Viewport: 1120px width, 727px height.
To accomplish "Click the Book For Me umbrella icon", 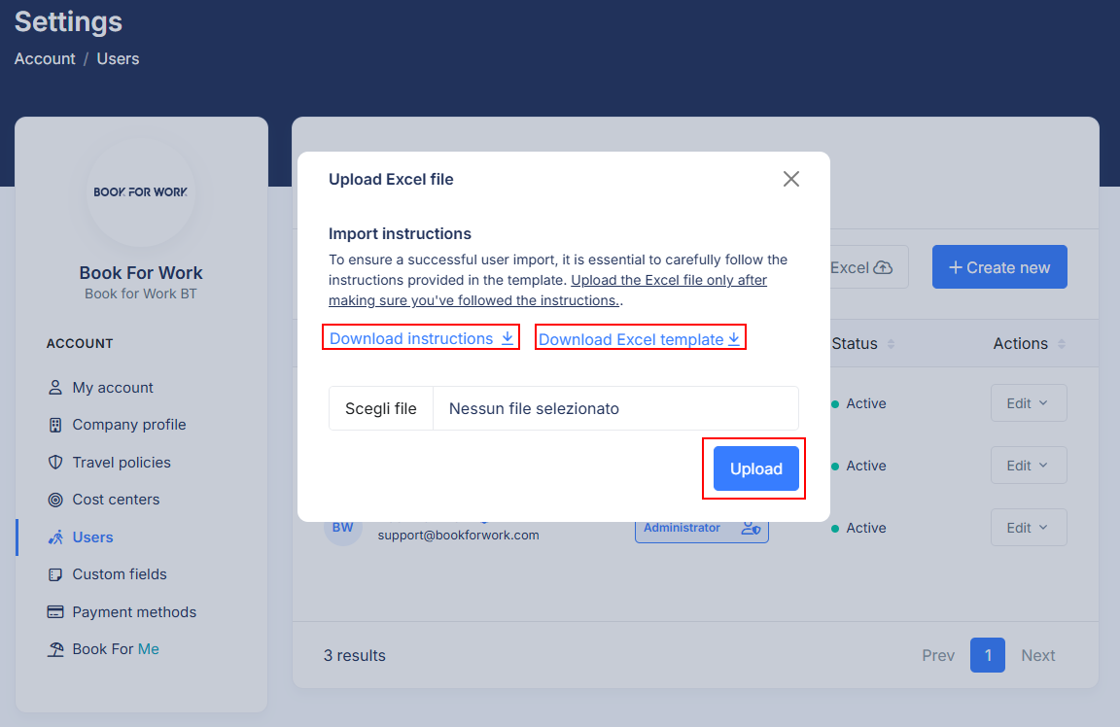I will (55, 649).
